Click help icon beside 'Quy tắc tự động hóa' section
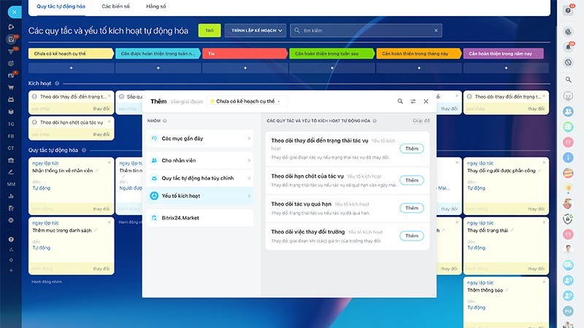584x328 pixels. (x=84, y=150)
